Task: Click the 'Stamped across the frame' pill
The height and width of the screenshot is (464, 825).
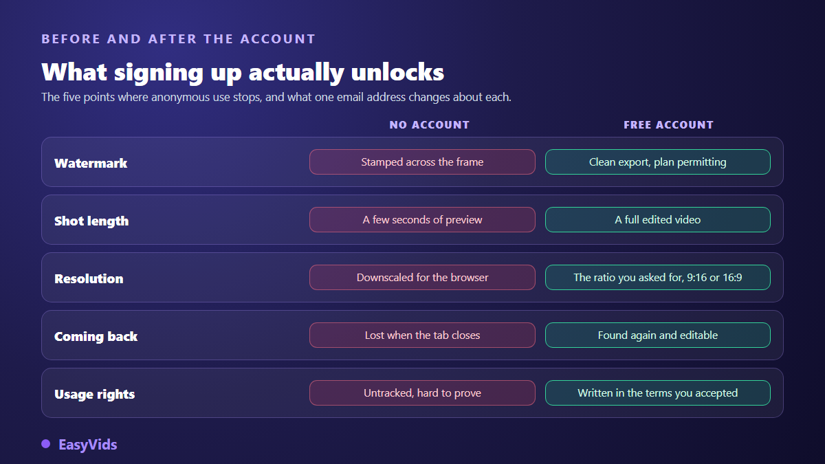Action: click(x=422, y=162)
